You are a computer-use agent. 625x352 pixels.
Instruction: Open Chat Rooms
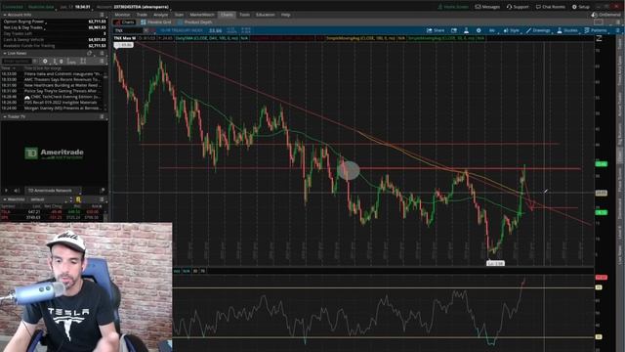(x=551, y=7)
